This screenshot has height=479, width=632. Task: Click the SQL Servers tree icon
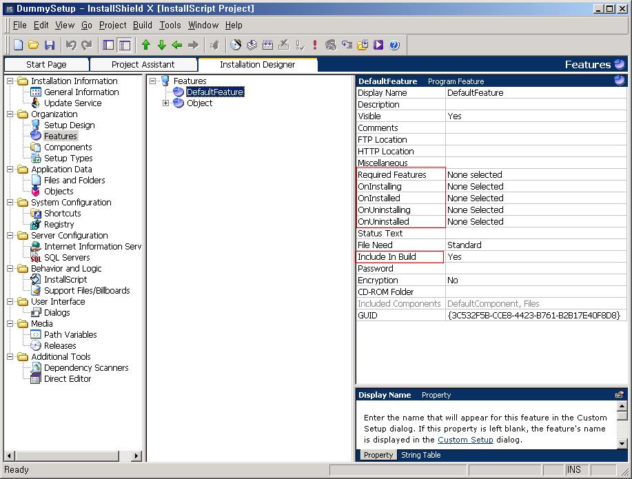[x=36, y=258]
